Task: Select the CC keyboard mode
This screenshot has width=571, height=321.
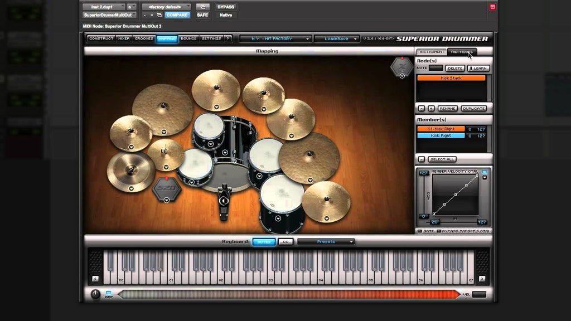Action: click(x=285, y=242)
